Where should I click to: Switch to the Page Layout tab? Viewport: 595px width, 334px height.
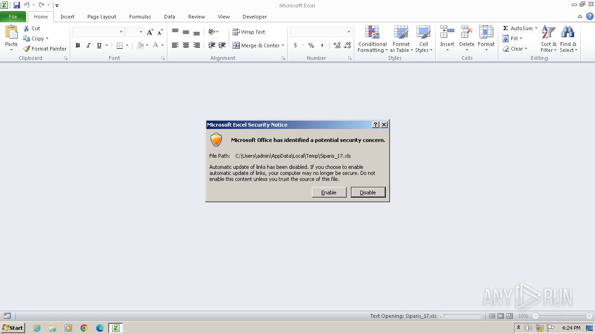102,17
